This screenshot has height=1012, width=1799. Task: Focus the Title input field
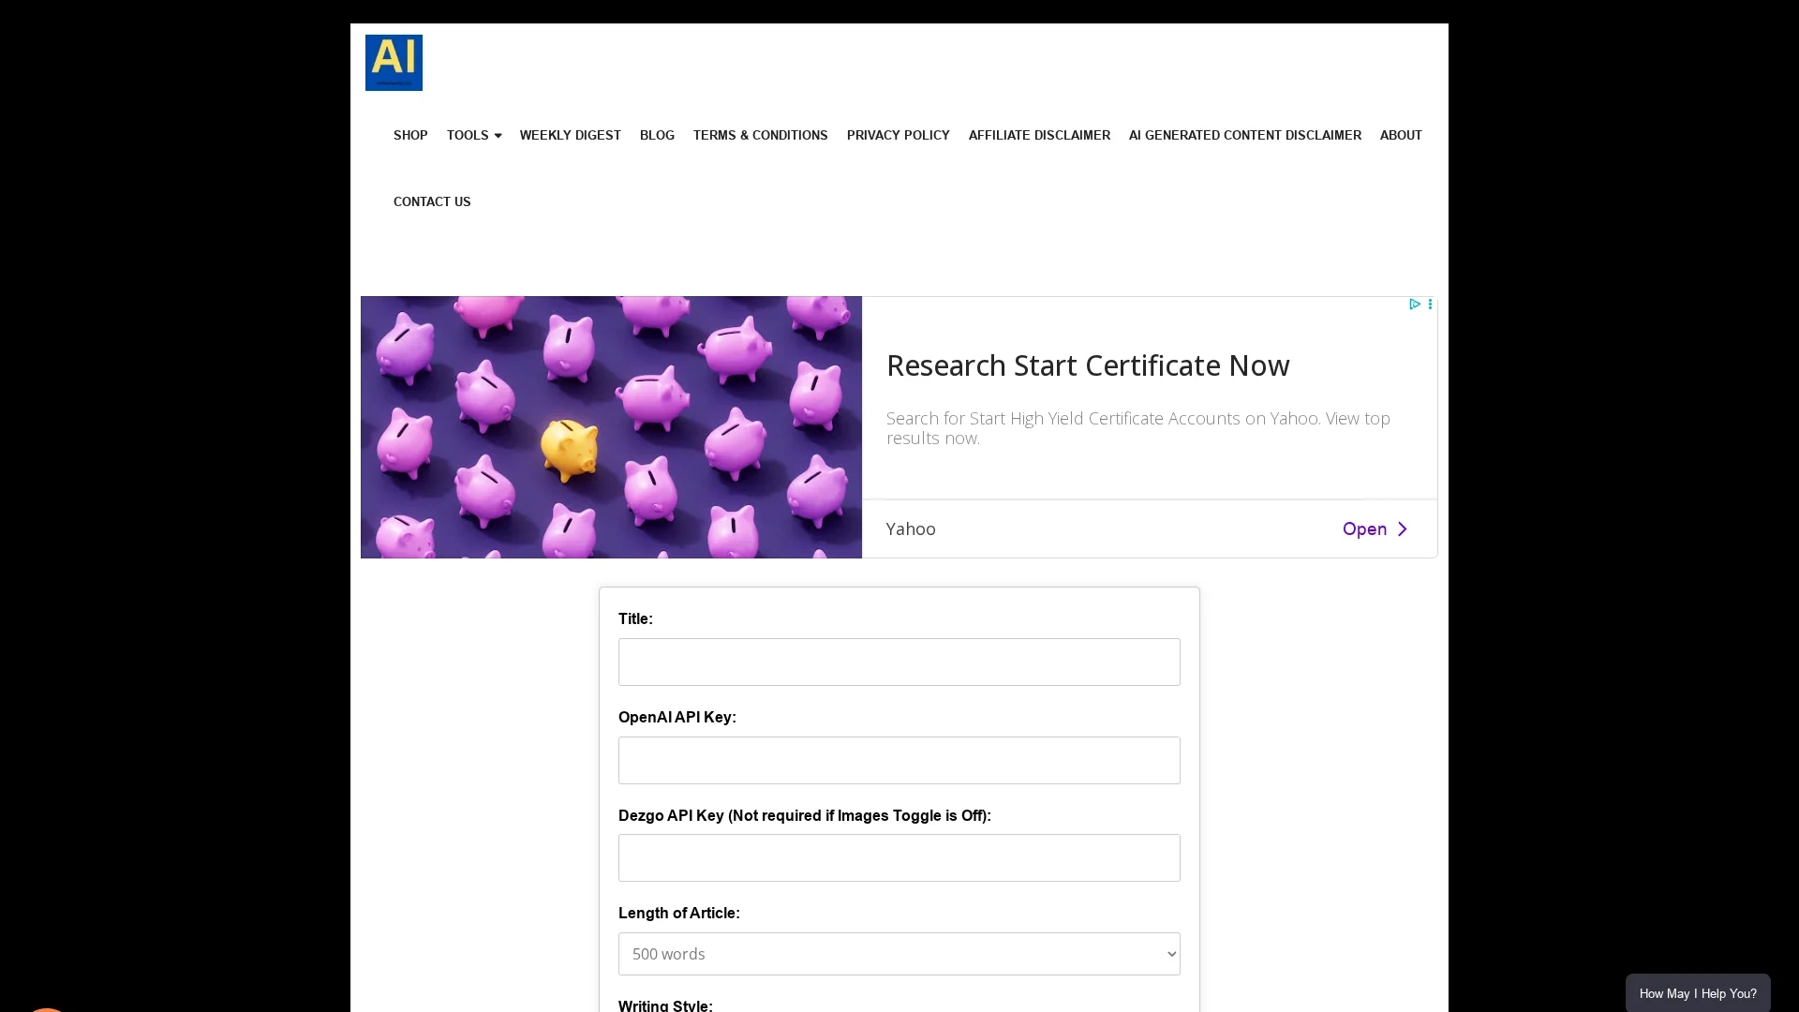pos(899,662)
